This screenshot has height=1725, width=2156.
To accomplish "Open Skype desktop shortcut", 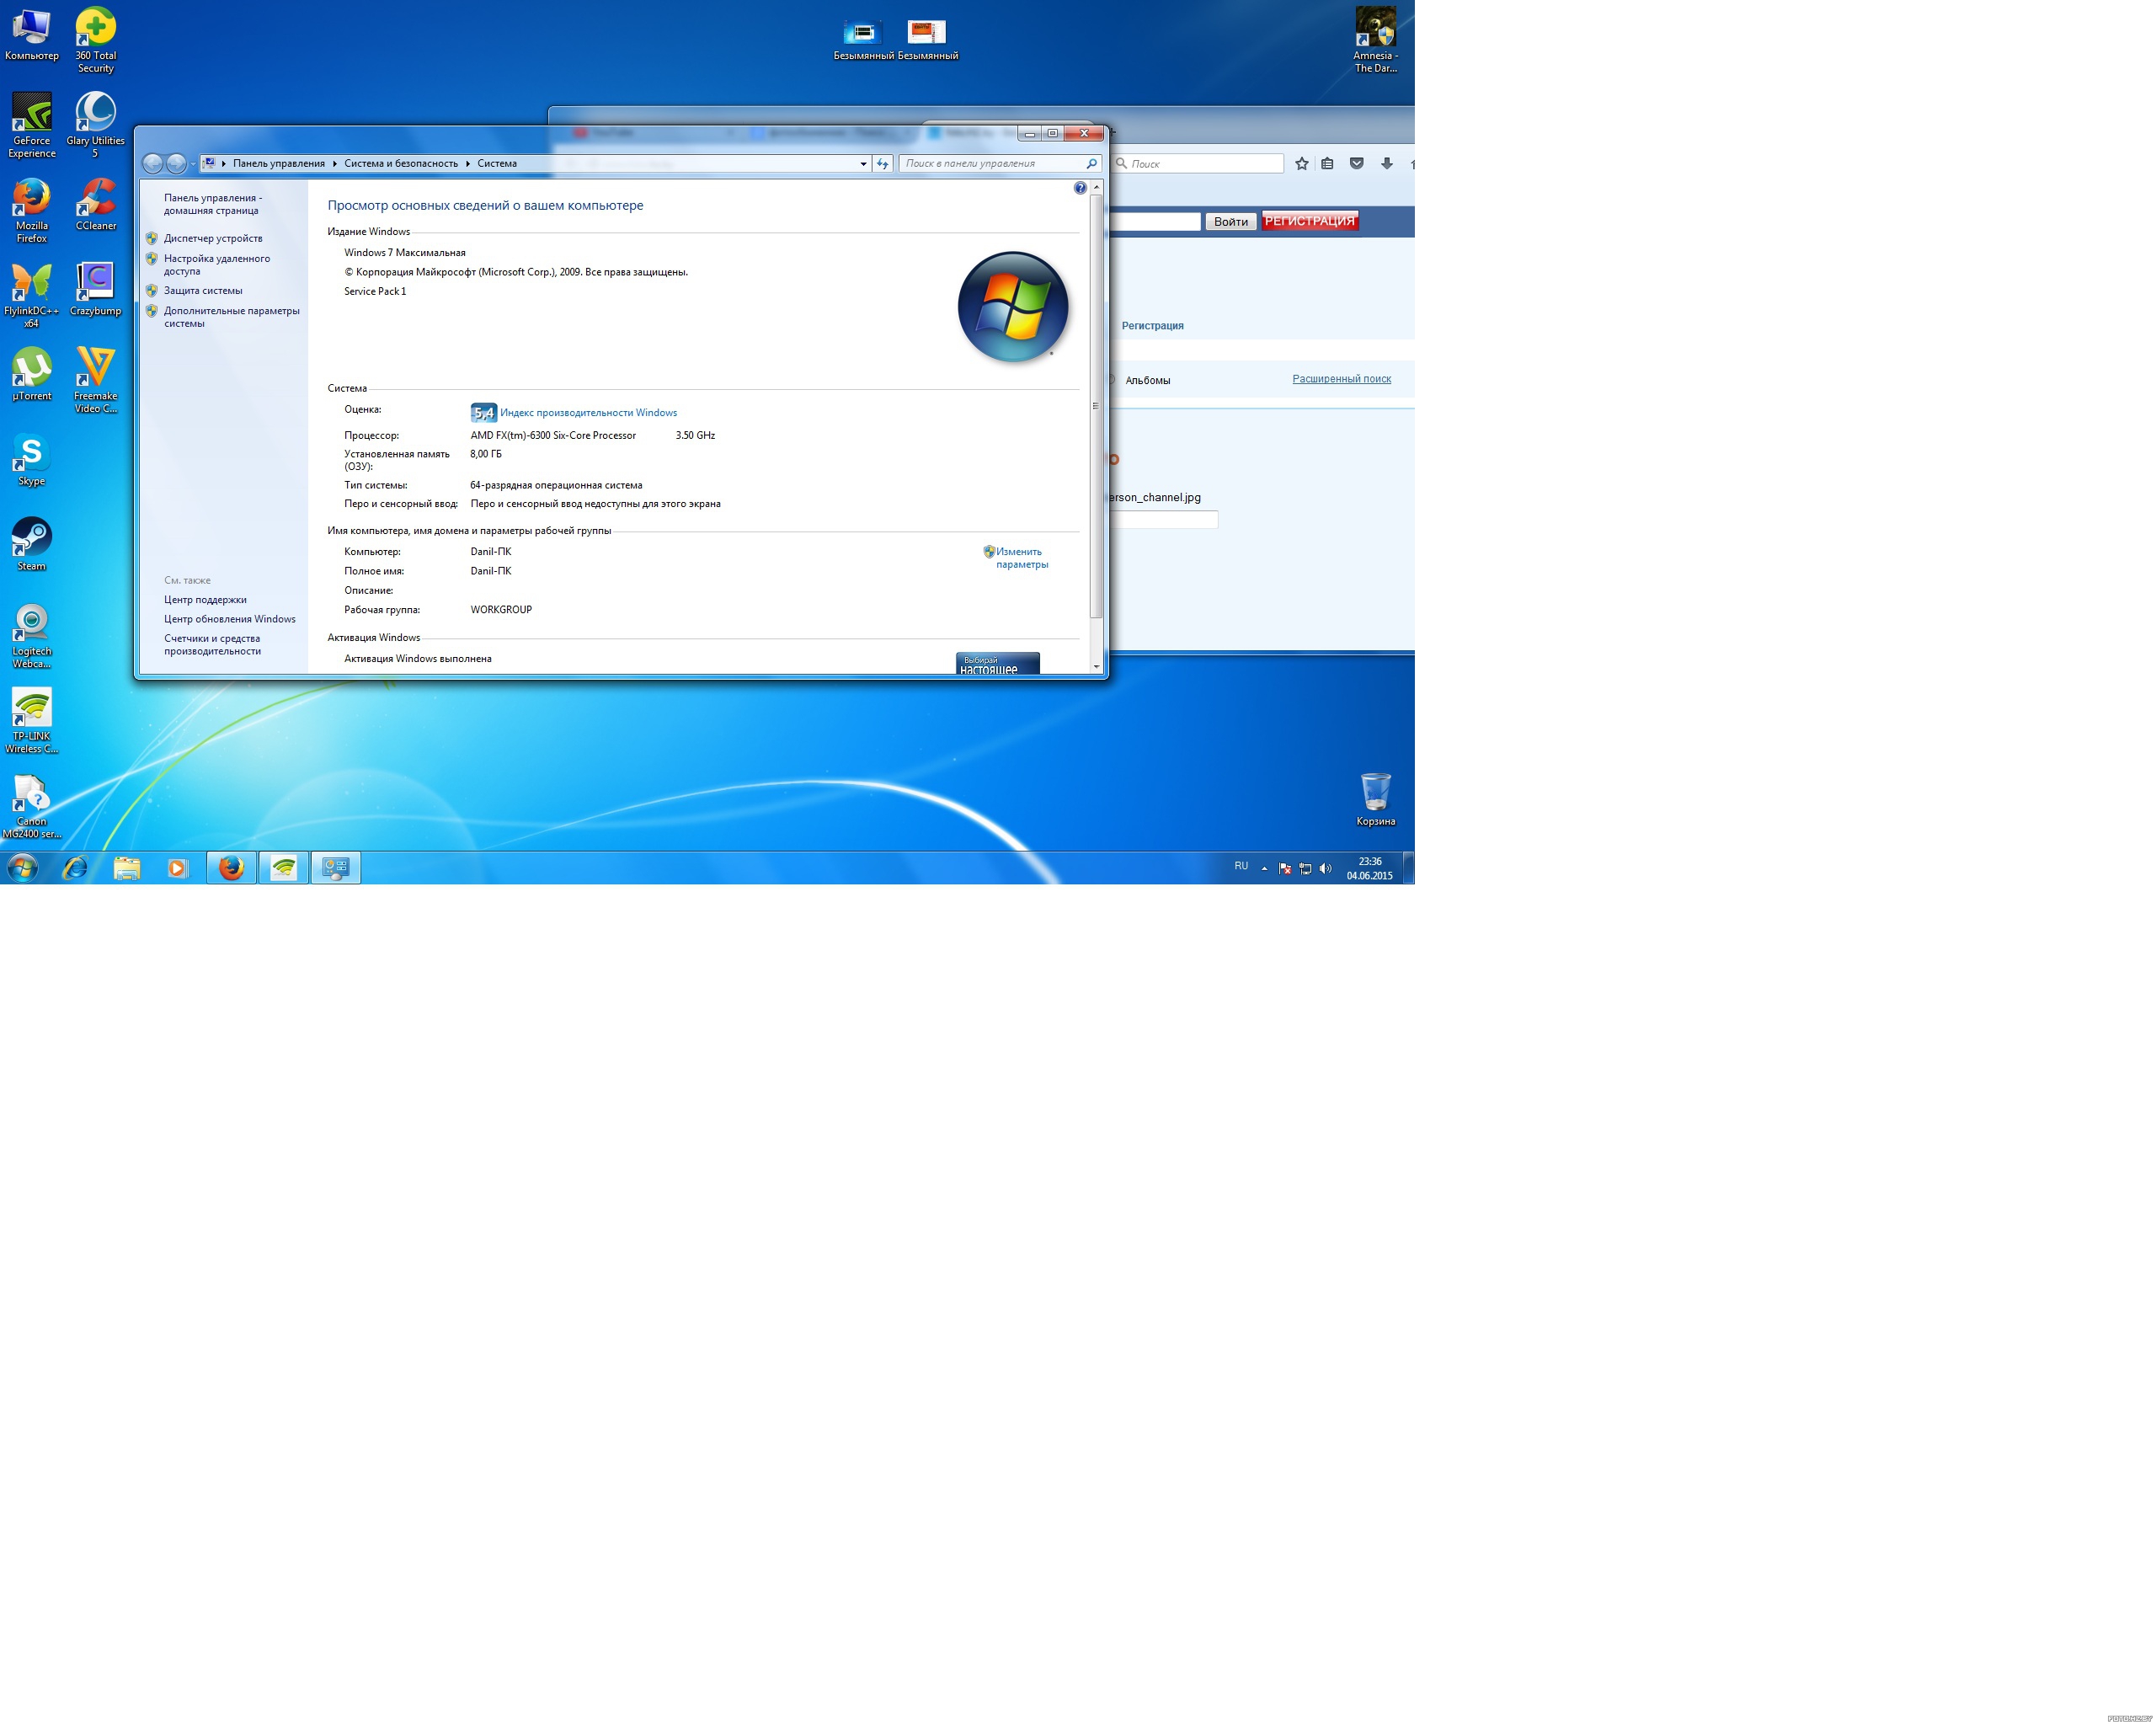I will (x=31, y=460).
